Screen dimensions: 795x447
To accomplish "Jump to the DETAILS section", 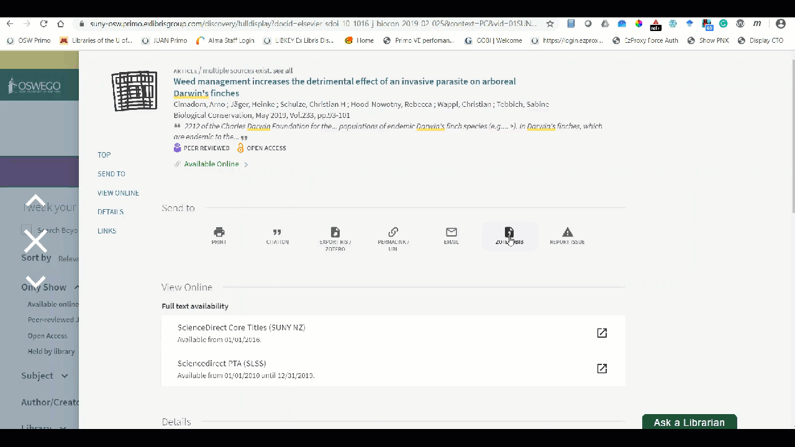I will (111, 212).
